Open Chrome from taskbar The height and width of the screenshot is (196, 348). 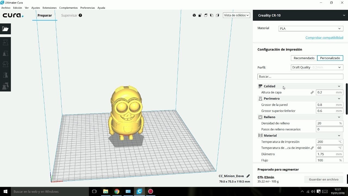tap(117, 191)
